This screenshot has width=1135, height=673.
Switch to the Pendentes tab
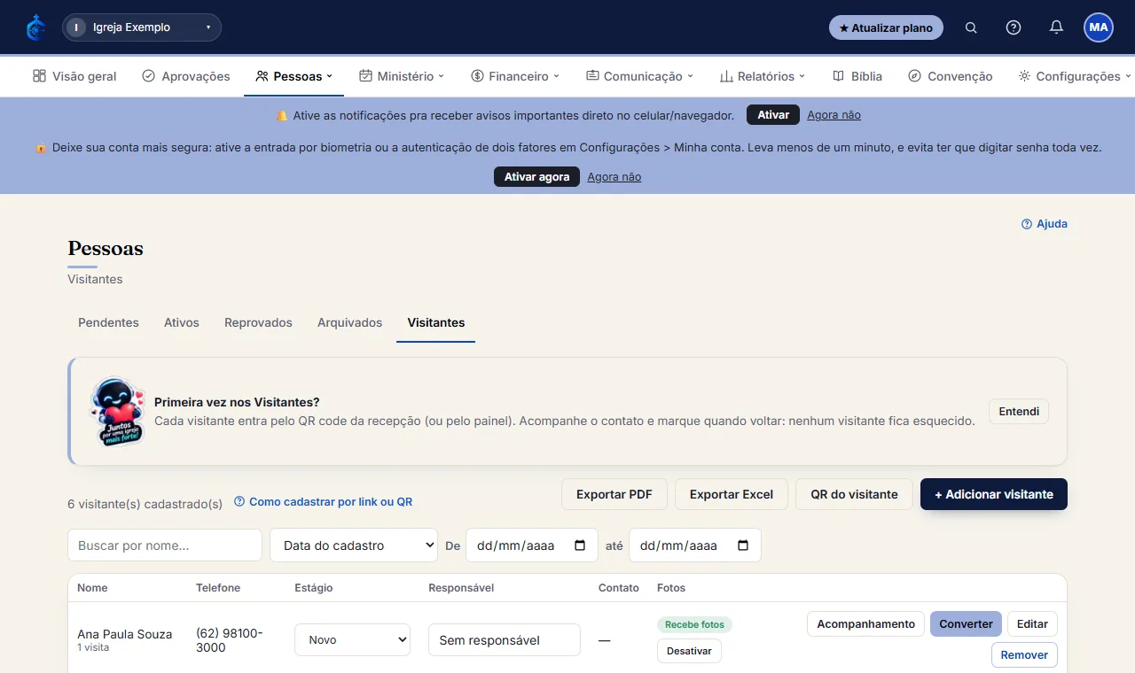(108, 322)
